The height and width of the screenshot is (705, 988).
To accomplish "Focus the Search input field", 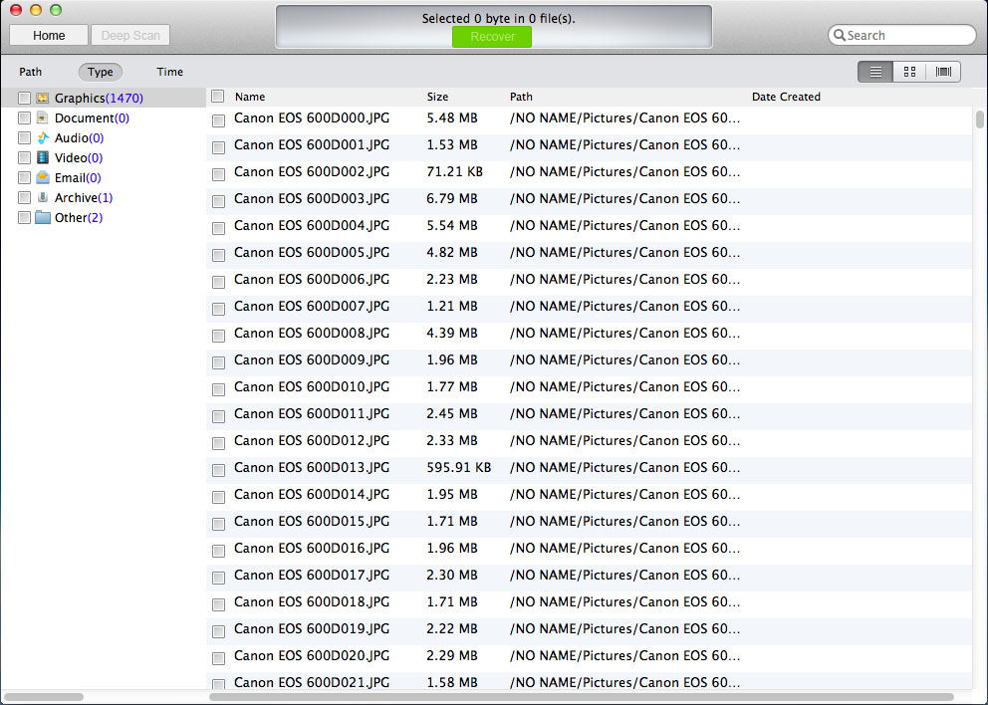I will click(902, 35).
